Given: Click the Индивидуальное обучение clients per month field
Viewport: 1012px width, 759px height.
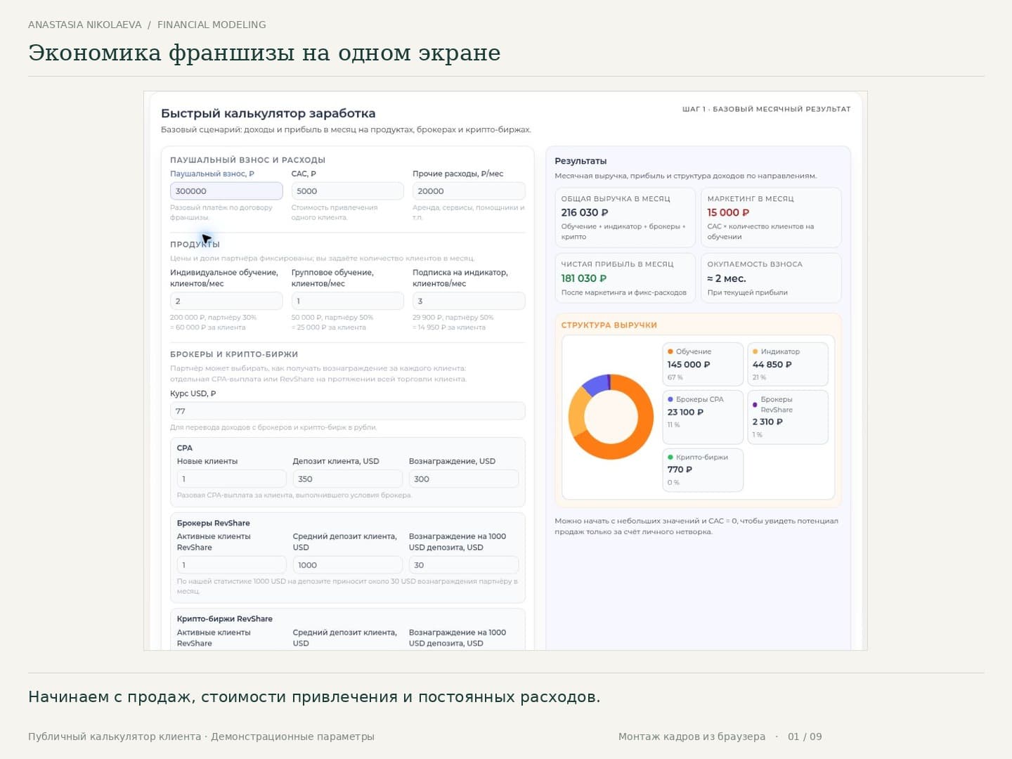Looking at the screenshot, I should pyautogui.click(x=226, y=301).
